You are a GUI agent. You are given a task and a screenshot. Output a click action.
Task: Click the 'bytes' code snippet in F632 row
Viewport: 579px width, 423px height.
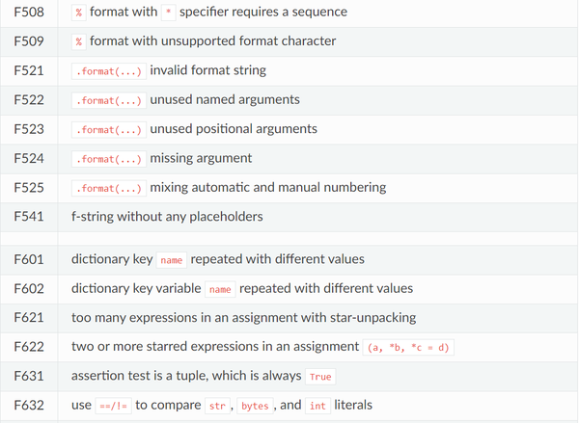(x=256, y=407)
